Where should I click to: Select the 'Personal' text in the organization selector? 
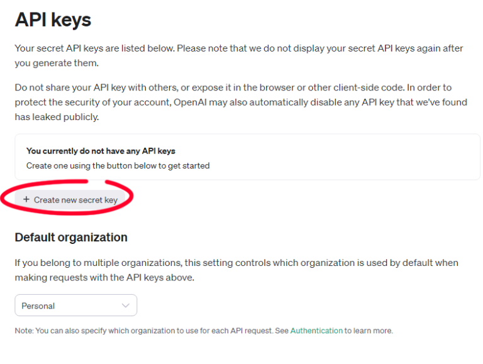[x=38, y=306]
